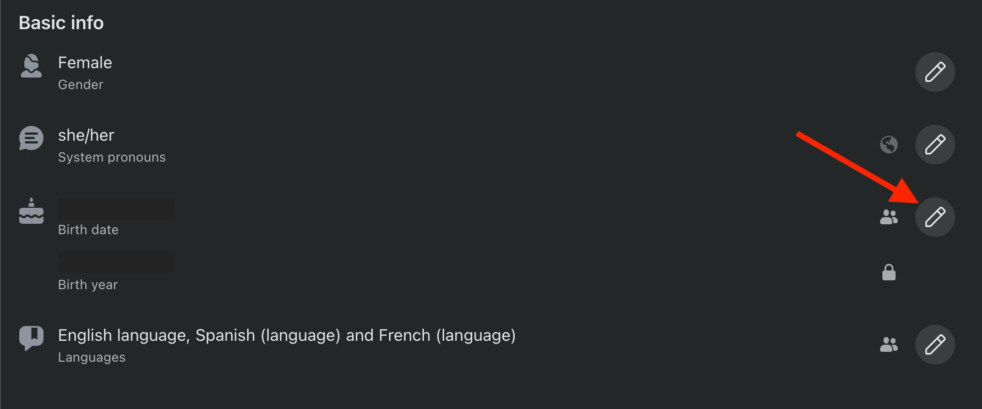The image size is (982, 409).
Task: Click the System pronouns label
Action: point(112,157)
